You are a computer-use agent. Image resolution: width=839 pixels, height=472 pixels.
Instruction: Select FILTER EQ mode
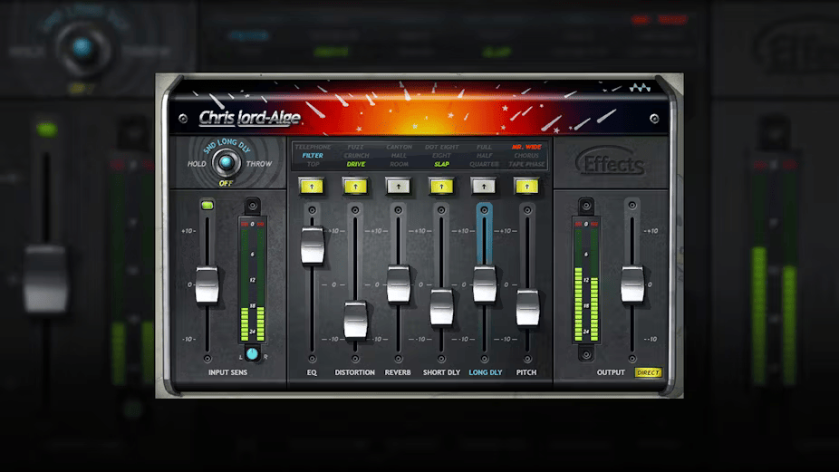click(313, 155)
